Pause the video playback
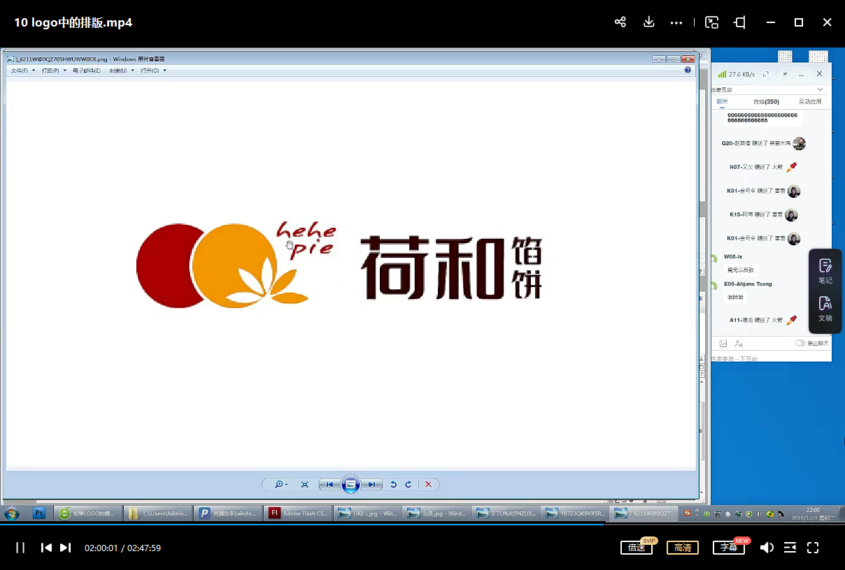This screenshot has width=845, height=570. [x=20, y=548]
